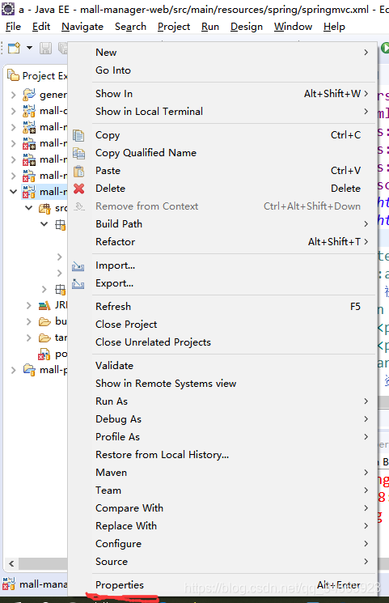Open the Debug As submenu

[222, 418]
